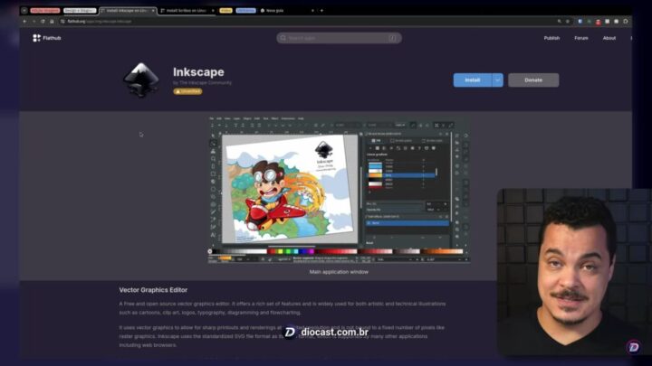Click the Install button for Inkscape
The width and height of the screenshot is (652, 366).
[x=472, y=80]
